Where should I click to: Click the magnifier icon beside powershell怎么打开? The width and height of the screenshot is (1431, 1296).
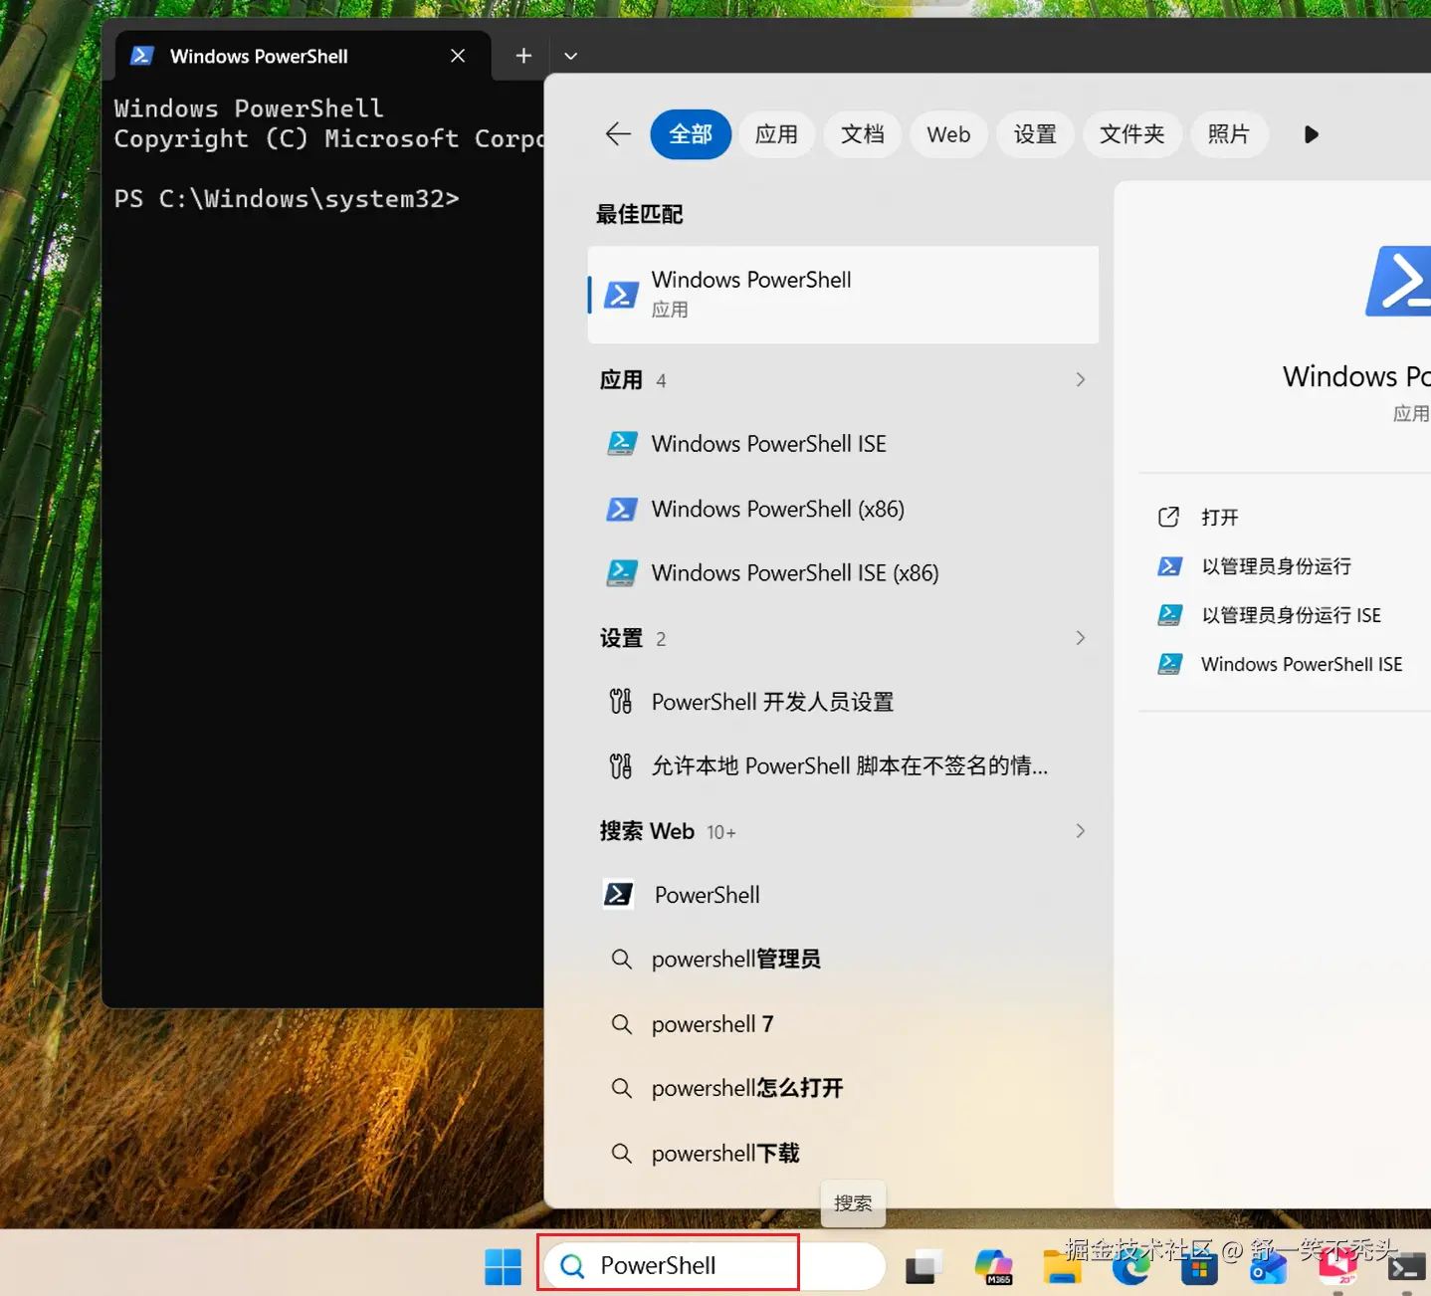(621, 1089)
